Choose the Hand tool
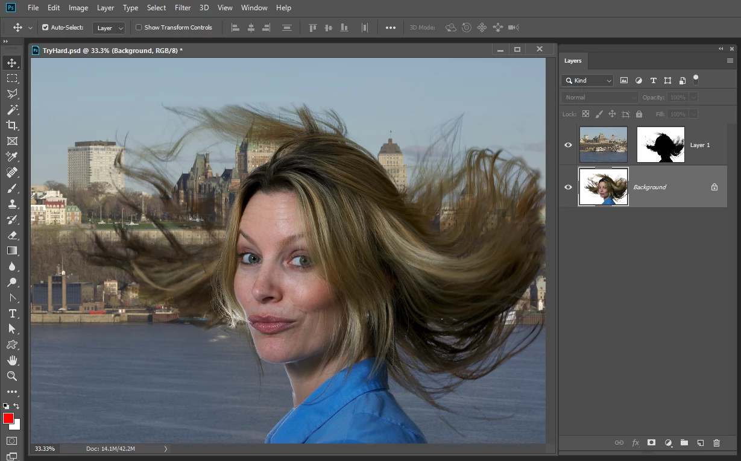The image size is (741, 461). tap(12, 360)
